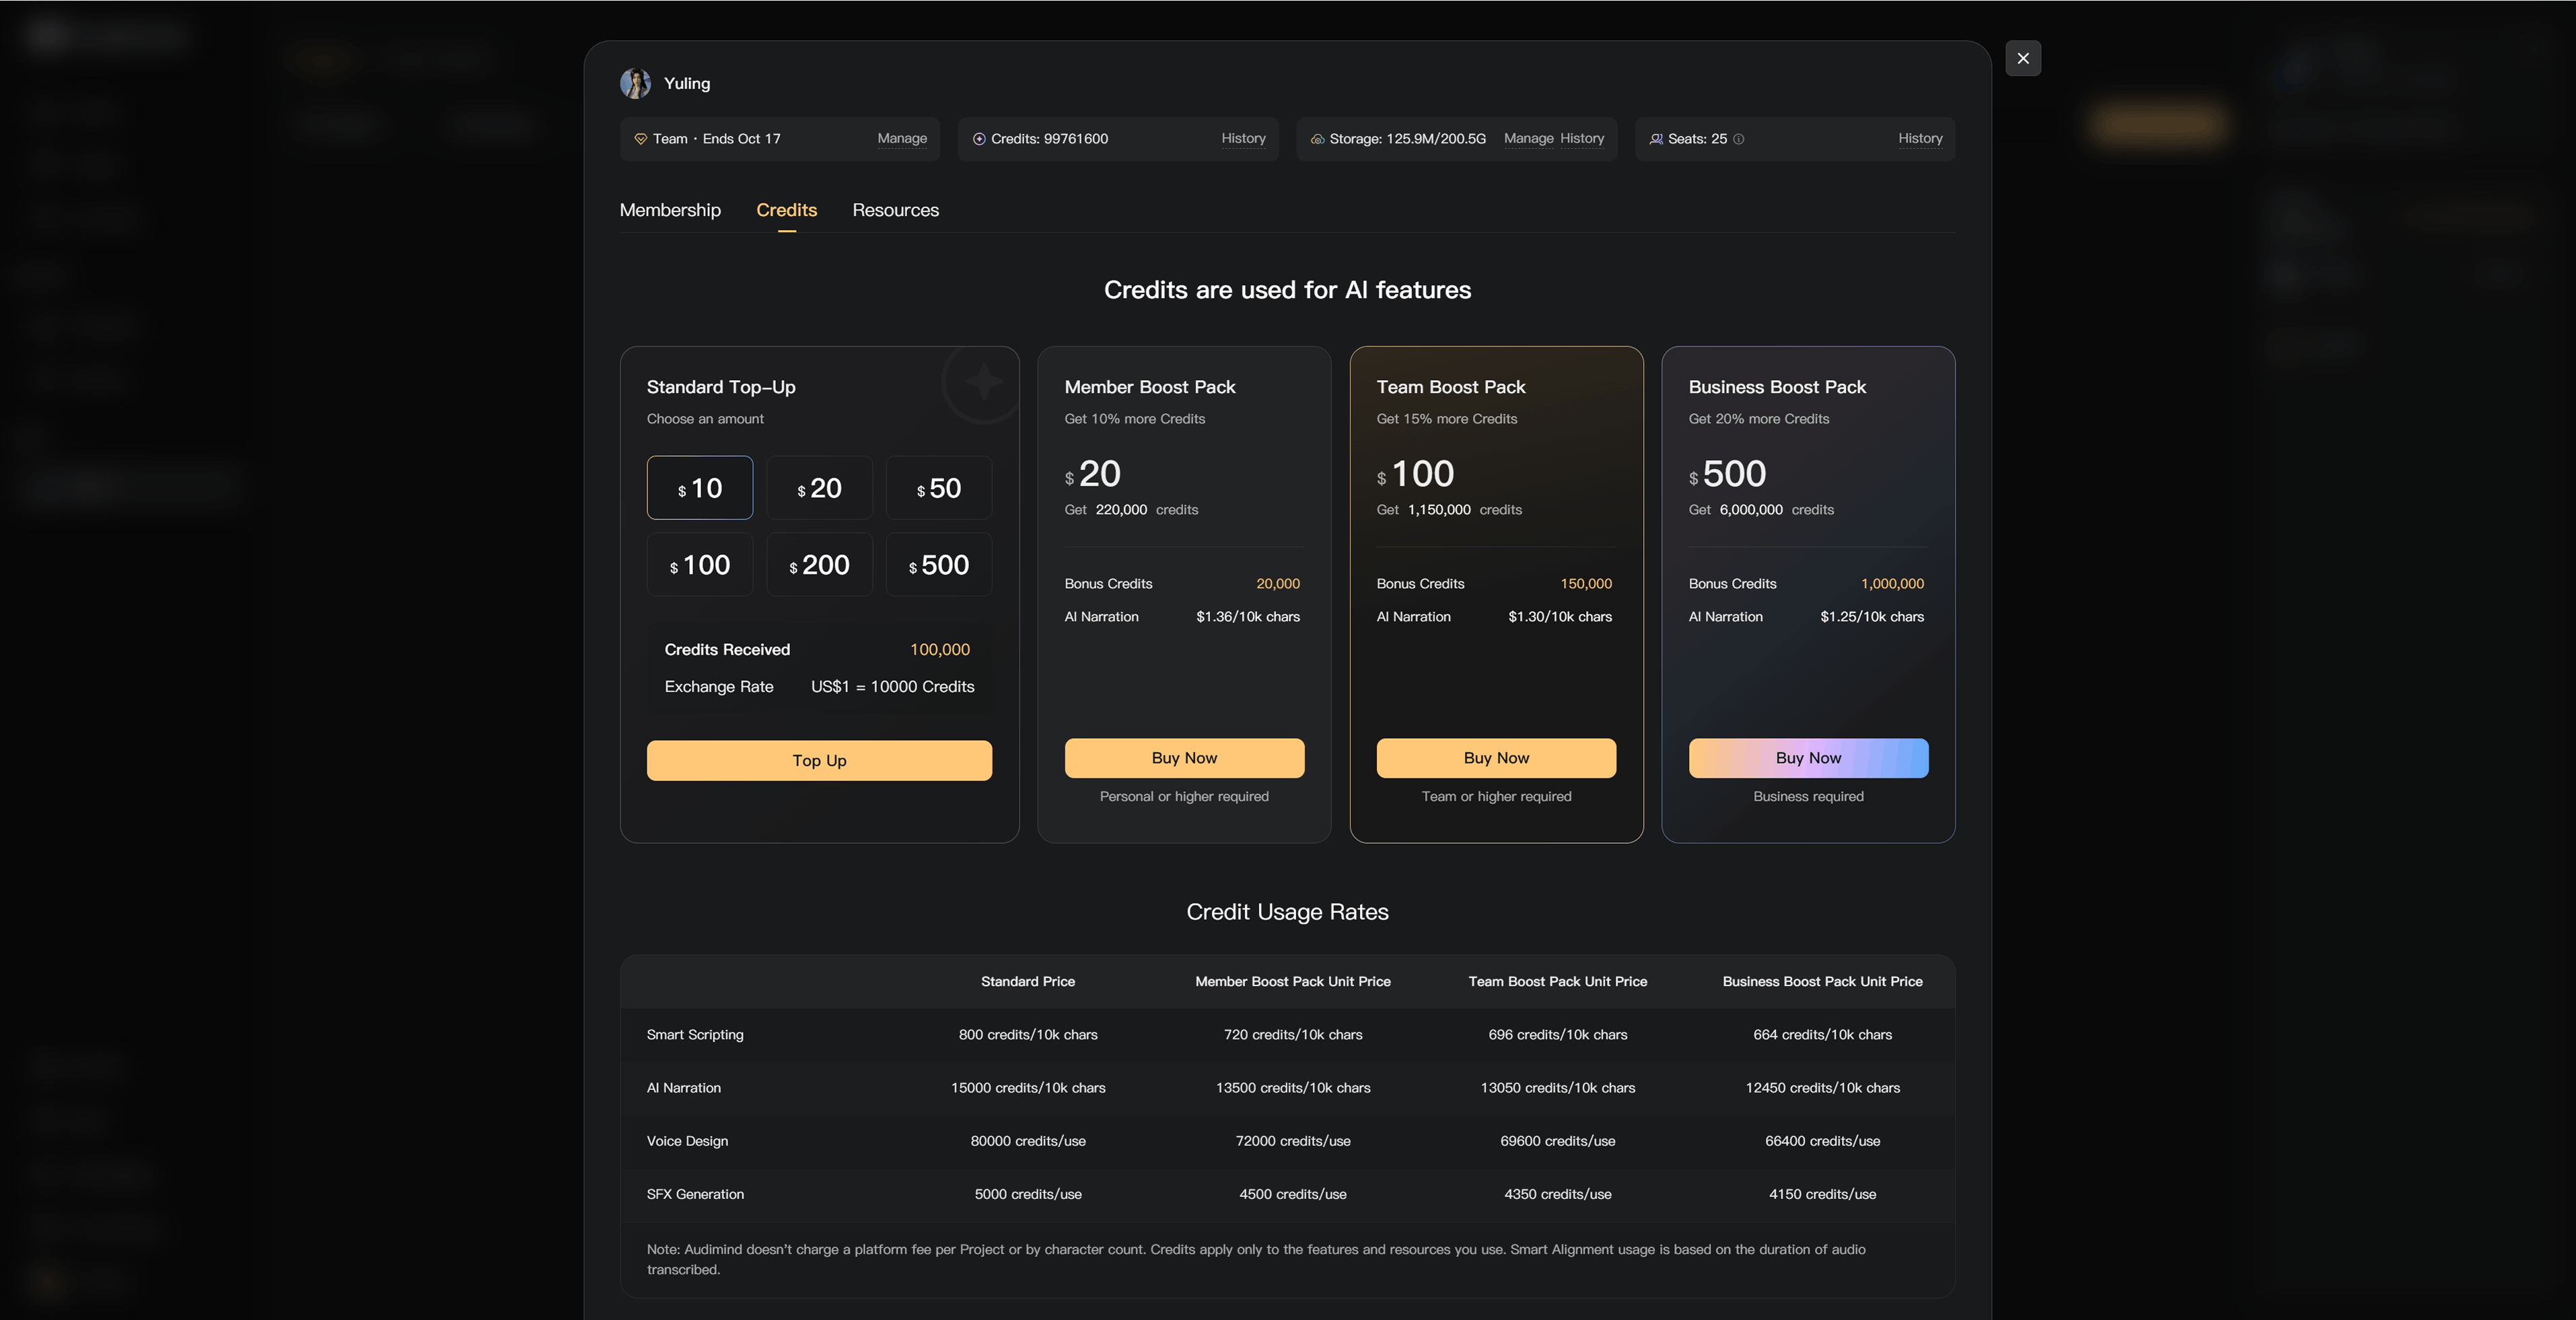Buy the Member Boost Pack now
The image size is (2576, 1320).
pos(1184,758)
